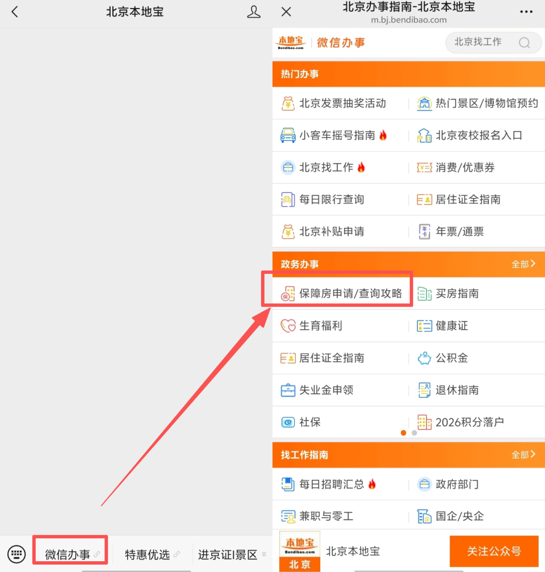
Task: Open the 小客车摇号指南 link
Action: tap(337, 135)
